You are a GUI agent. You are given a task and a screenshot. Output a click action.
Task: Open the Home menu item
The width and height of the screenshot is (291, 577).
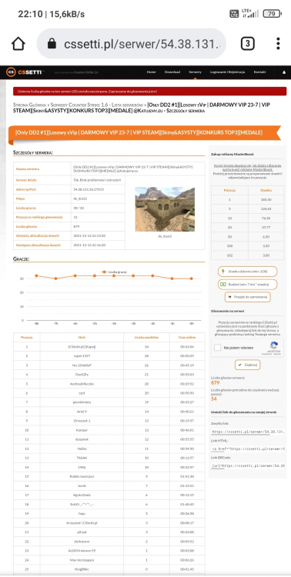click(x=151, y=72)
